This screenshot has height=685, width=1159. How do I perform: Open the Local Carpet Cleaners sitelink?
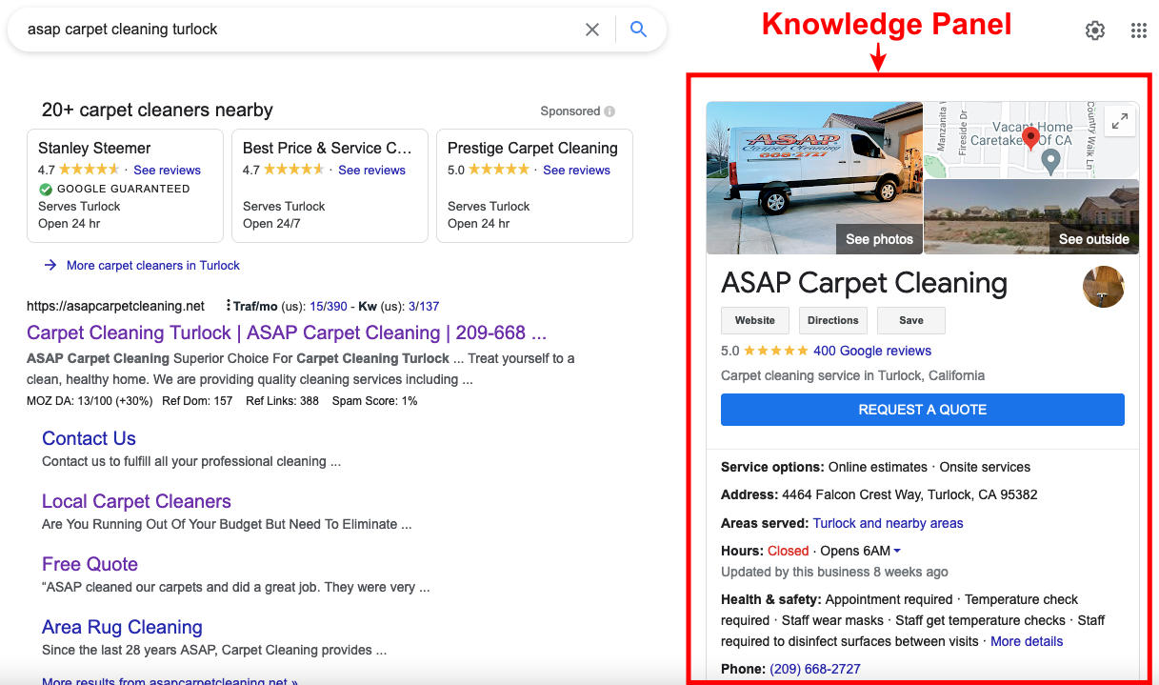(x=136, y=501)
